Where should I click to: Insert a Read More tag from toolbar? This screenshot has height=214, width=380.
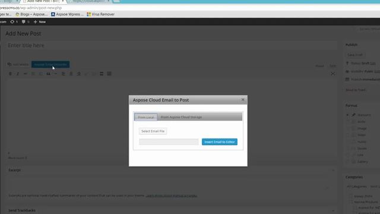click(102, 74)
